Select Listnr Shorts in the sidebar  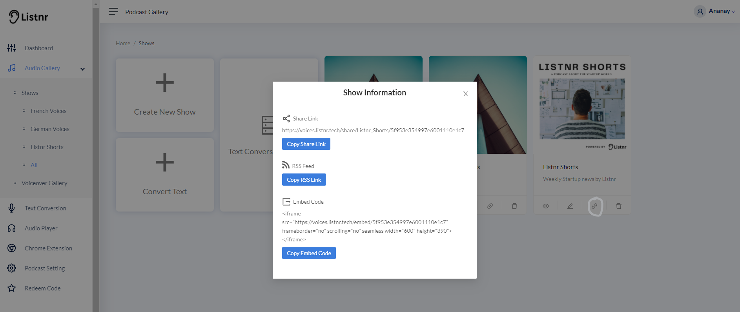pyautogui.click(x=47, y=147)
